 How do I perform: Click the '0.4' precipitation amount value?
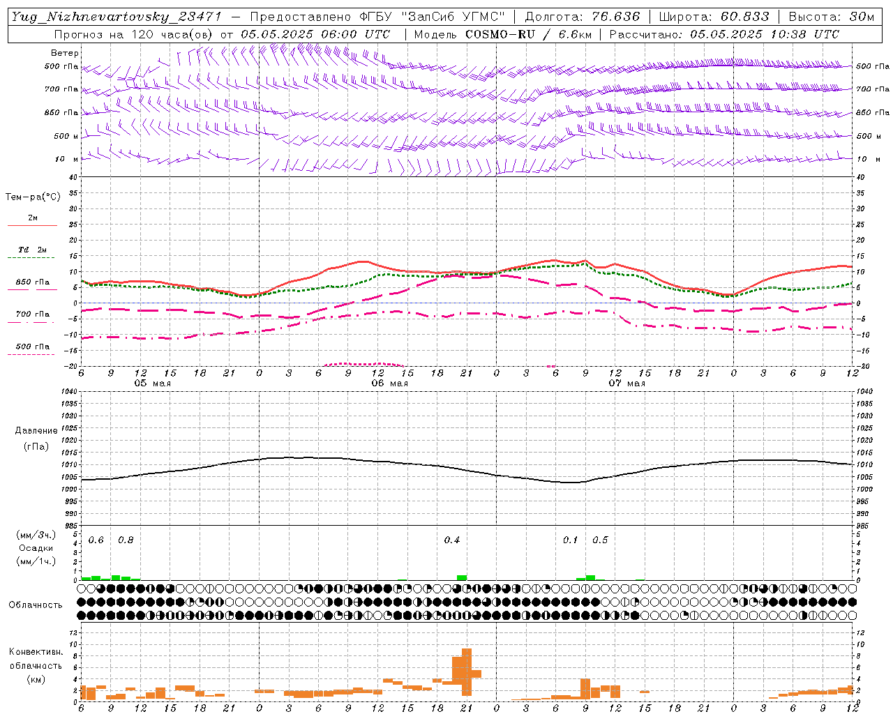point(452,540)
